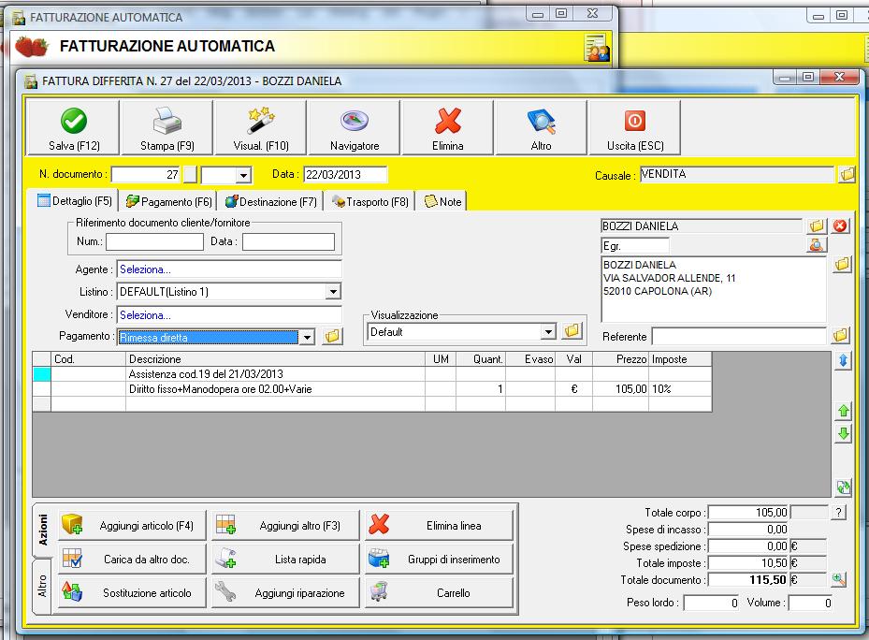Open the Note tab

[x=442, y=201]
